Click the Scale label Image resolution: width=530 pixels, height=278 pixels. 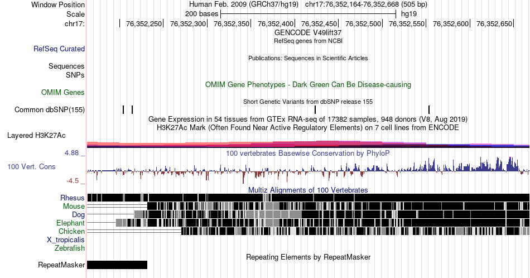pos(75,14)
